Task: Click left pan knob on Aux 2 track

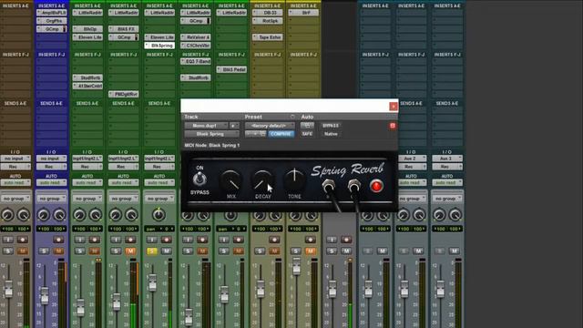Action: pos(404,215)
